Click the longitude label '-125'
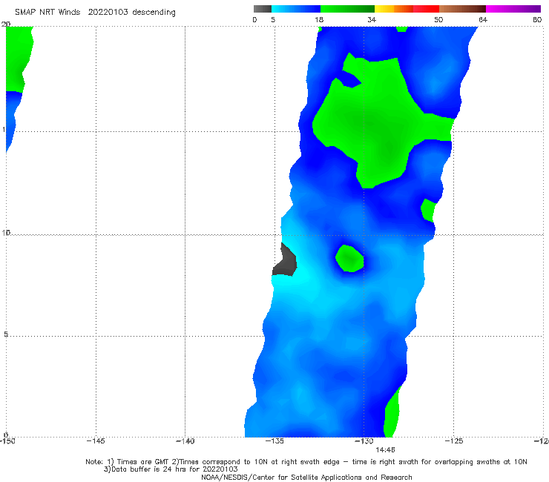The height and width of the screenshot is (482, 549). pos(454,441)
